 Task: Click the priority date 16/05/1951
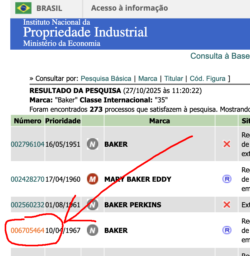[x=63, y=144]
